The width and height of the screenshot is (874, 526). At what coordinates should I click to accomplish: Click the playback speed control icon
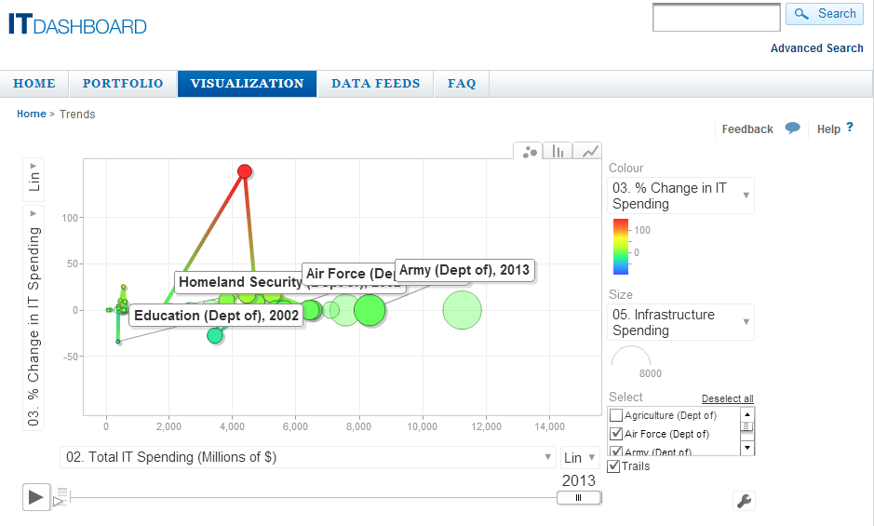(x=61, y=496)
